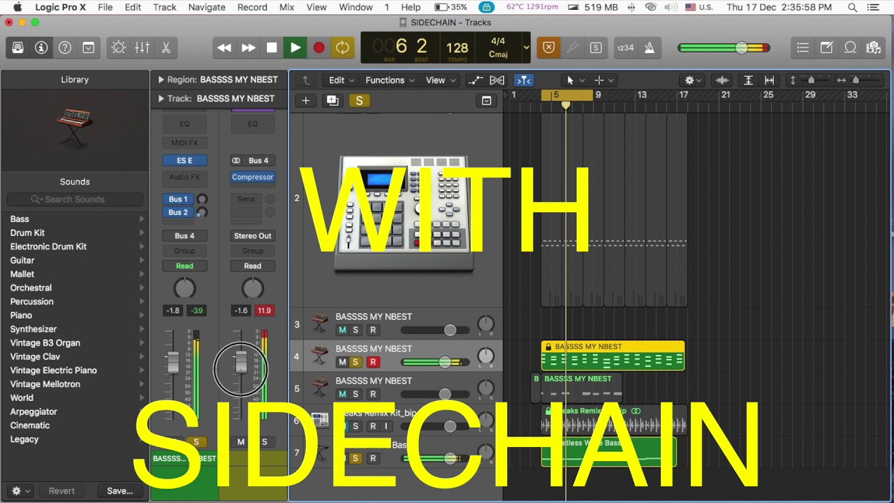Open the ES E instrument slot
Screen dimensions: 894x503
(184, 161)
